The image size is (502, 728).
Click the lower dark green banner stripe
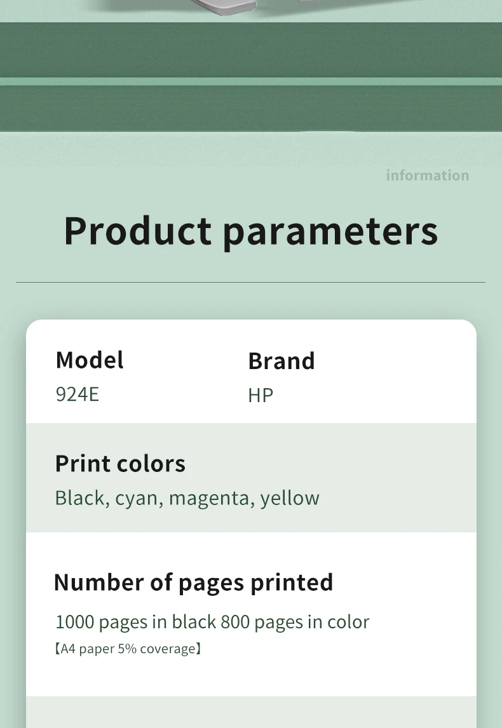tap(250, 108)
